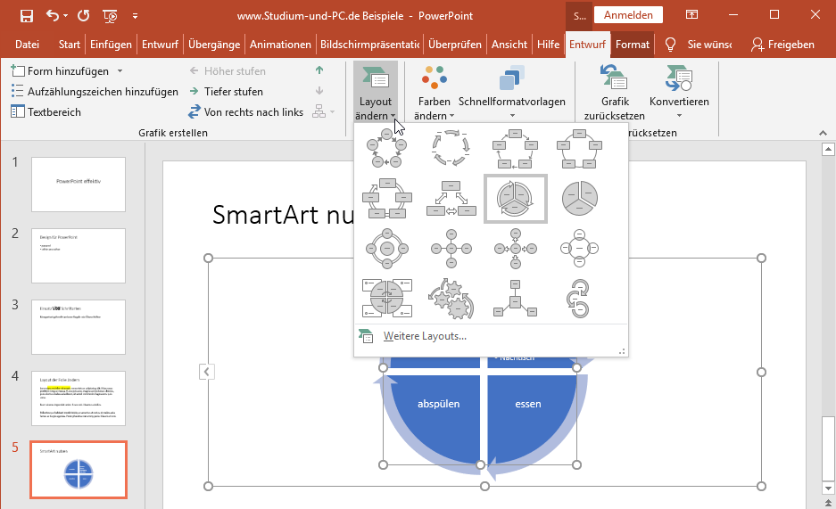Click the slide title 'SmartArt nu…'
The image size is (836, 509).
tap(283, 215)
